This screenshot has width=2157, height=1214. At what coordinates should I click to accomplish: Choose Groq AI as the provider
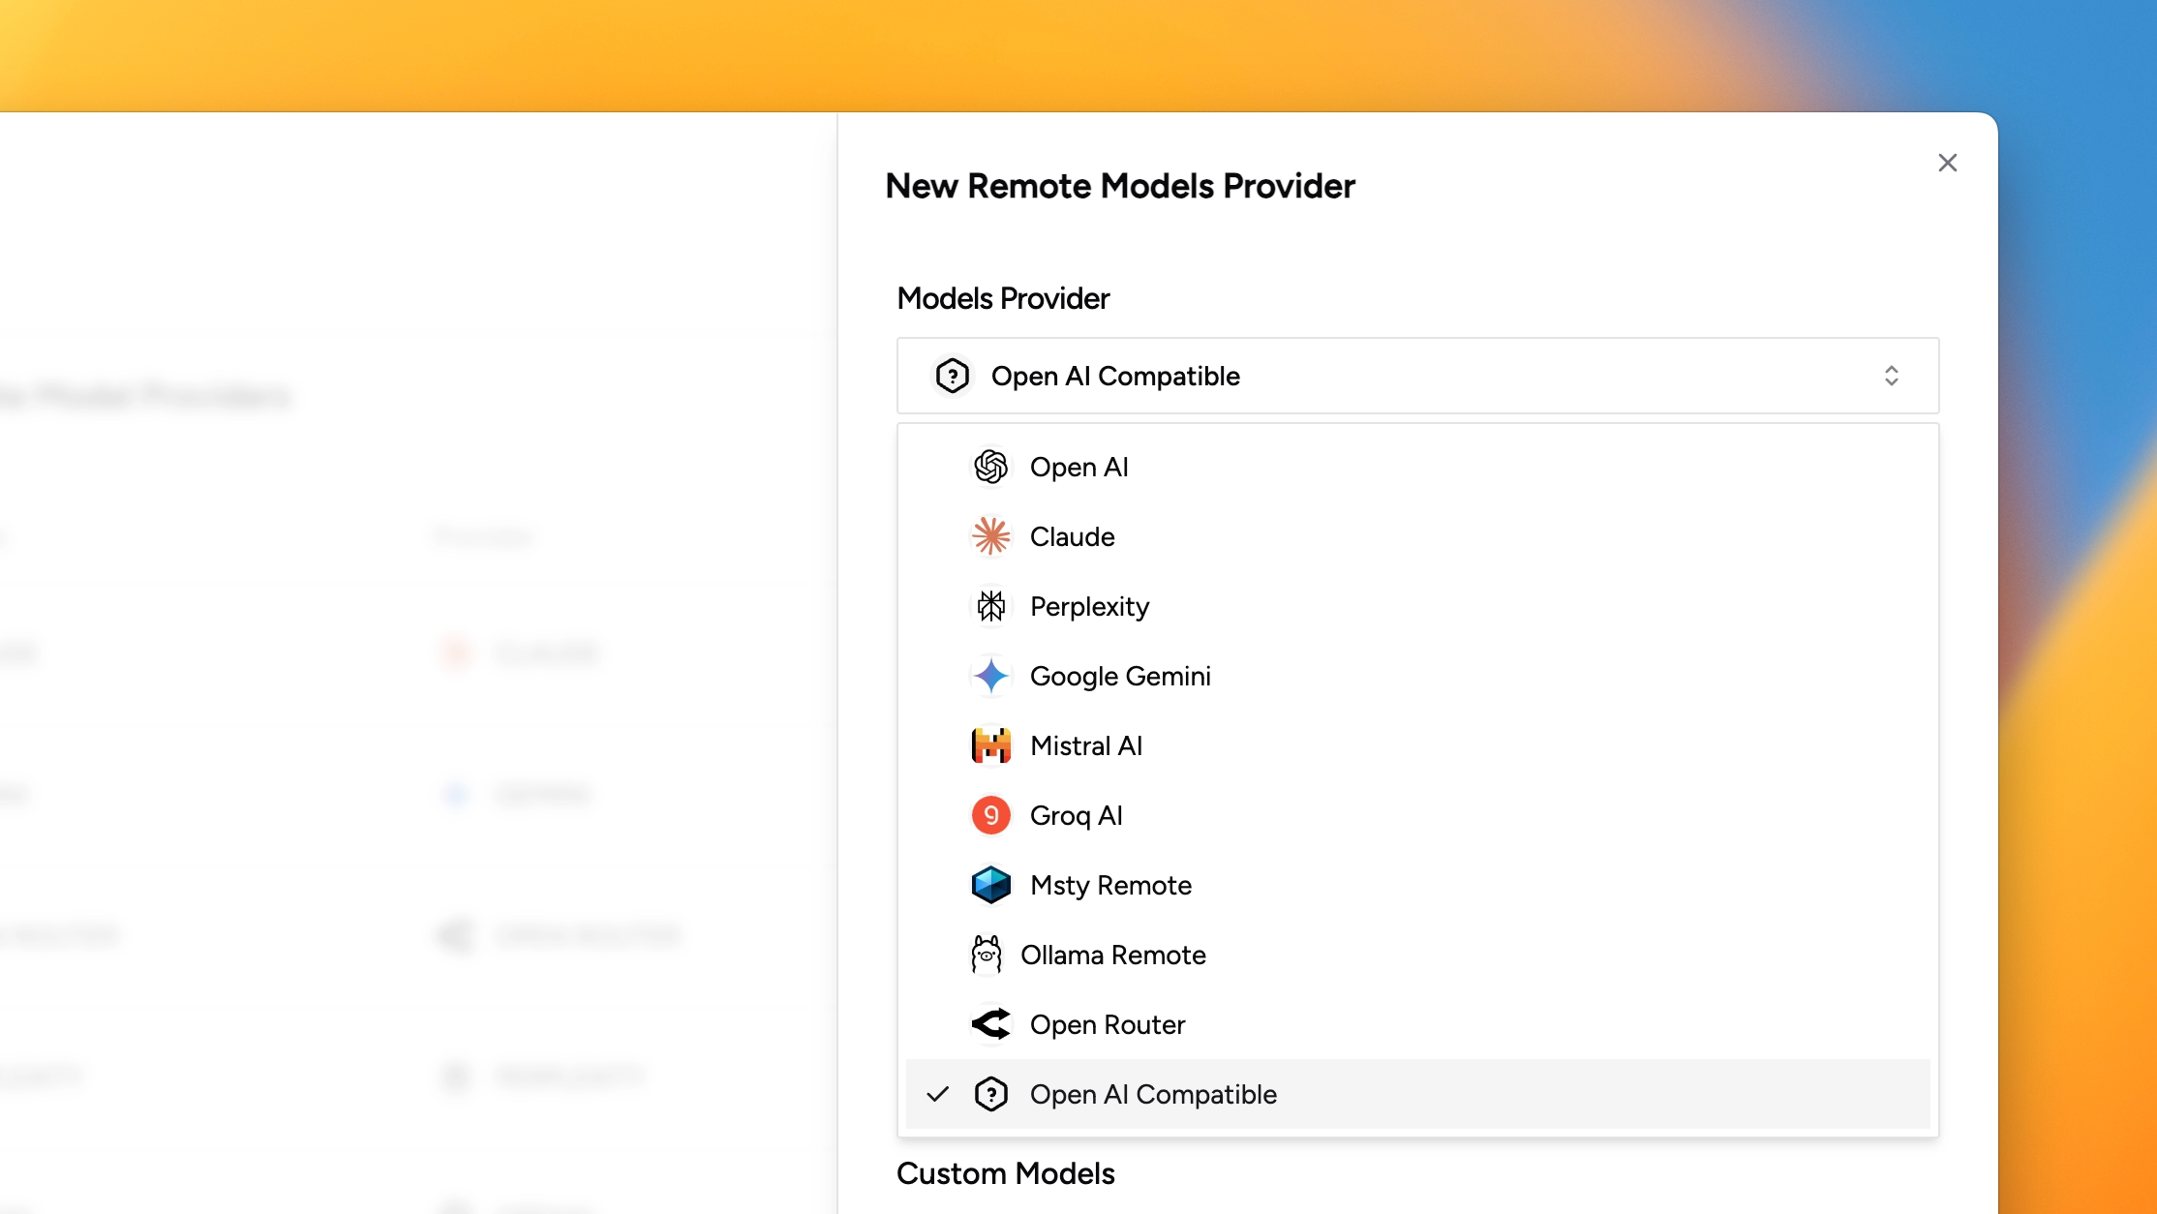(1076, 815)
